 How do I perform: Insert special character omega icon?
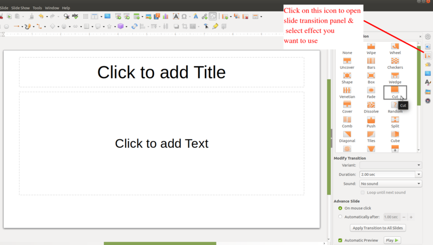[184, 17]
